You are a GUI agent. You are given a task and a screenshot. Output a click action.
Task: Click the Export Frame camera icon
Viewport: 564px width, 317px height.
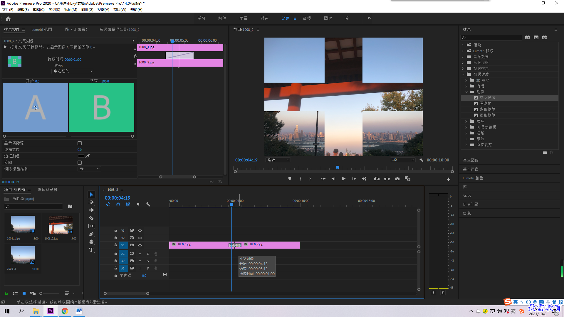397,179
